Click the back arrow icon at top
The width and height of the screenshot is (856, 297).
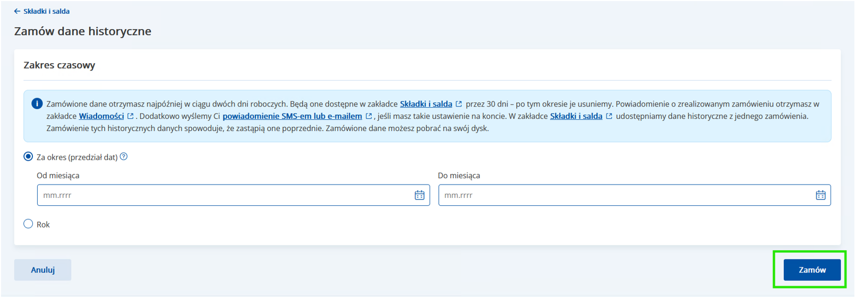click(x=17, y=11)
